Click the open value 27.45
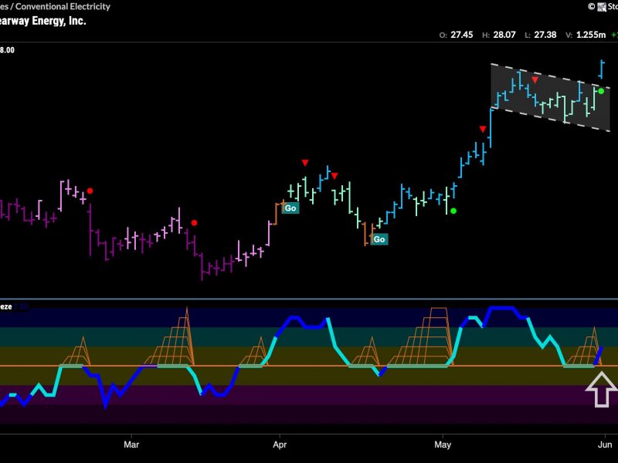The width and height of the screenshot is (618, 463). click(x=462, y=35)
